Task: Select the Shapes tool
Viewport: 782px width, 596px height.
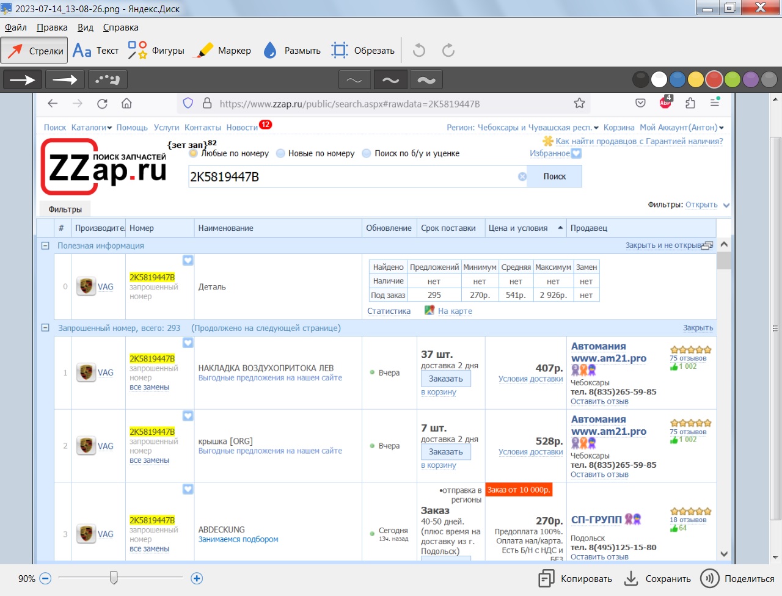Action: pos(156,51)
